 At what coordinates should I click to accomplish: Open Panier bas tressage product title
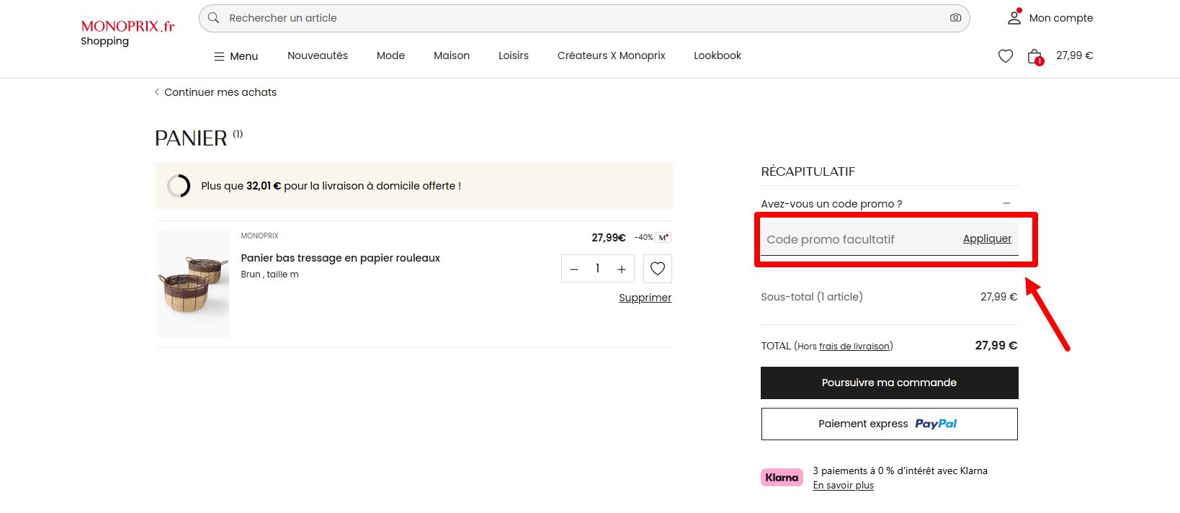click(340, 258)
